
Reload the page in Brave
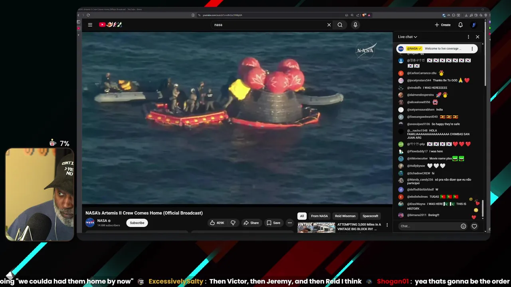88,15
